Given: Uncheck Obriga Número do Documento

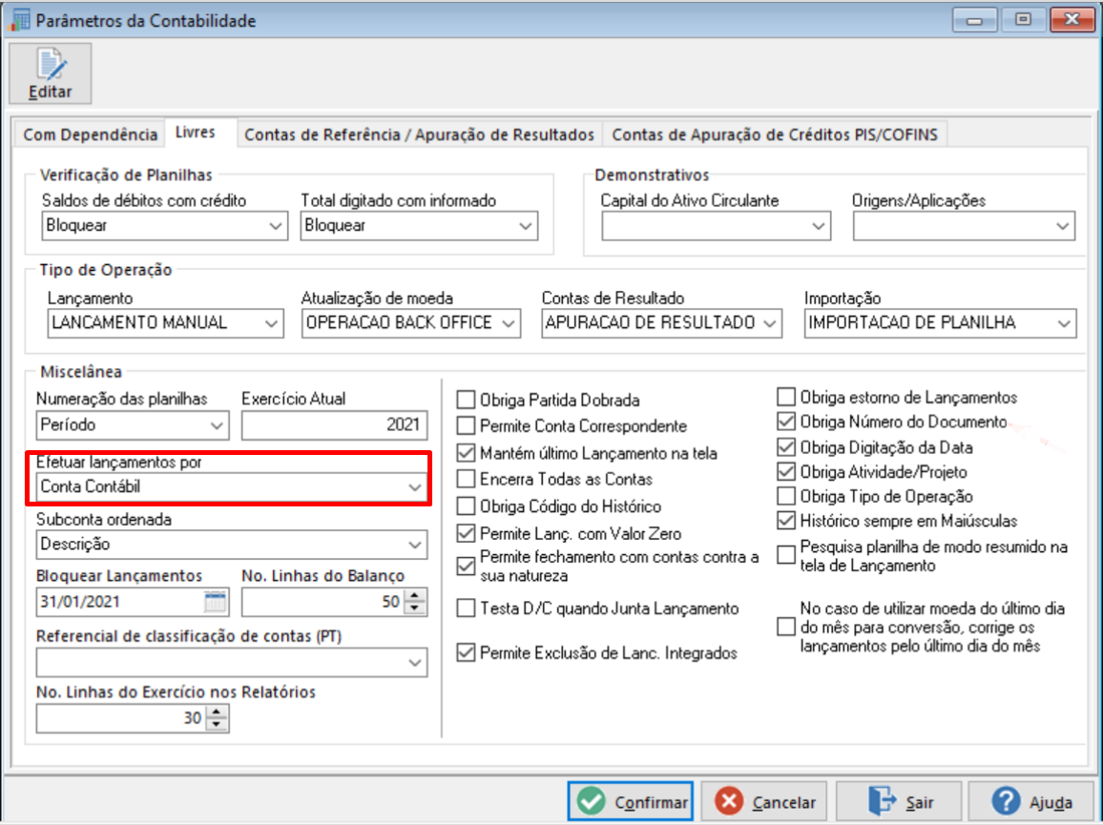Looking at the screenshot, I should [x=786, y=422].
